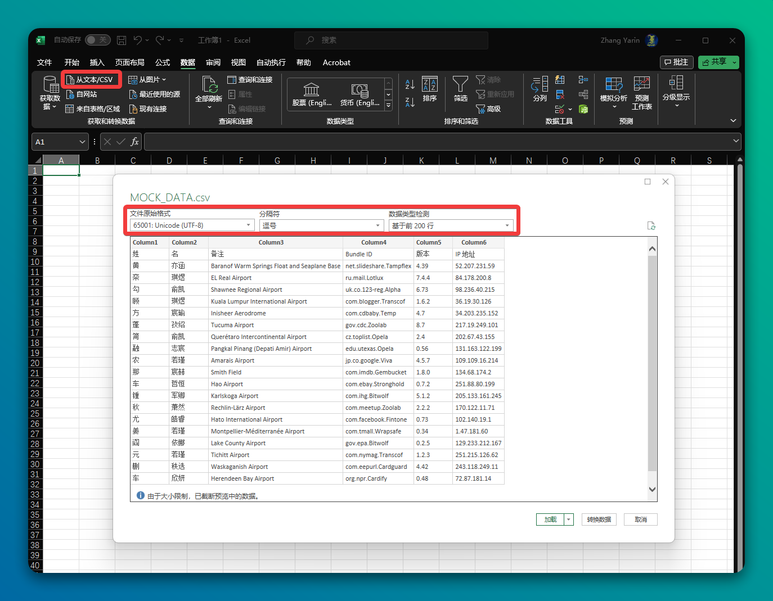Viewport: 773px width, 601px height.
Task: Launch 分列 text to columns
Action: pos(540,89)
